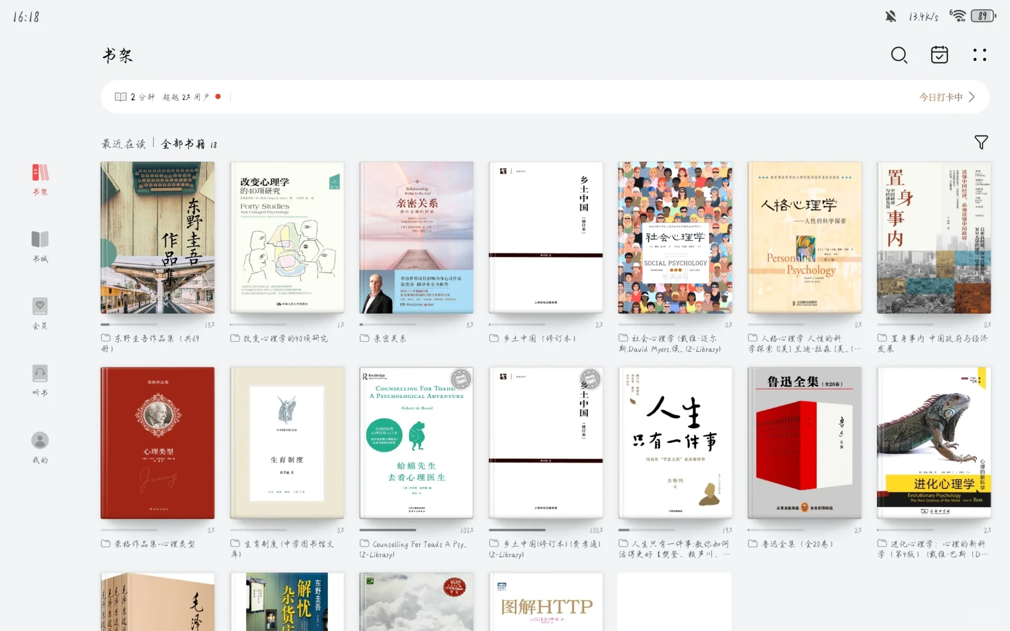This screenshot has width=1010, height=631.
Task: Tap folder icon beside 亲密关系 title
Action: pos(365,338)
